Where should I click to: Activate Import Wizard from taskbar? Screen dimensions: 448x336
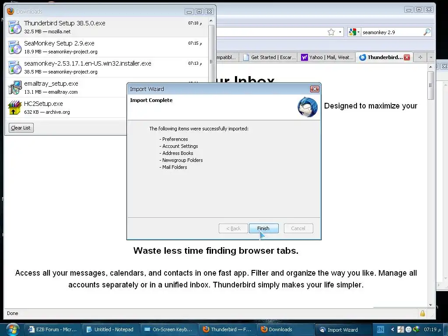[x=343, y=329]
